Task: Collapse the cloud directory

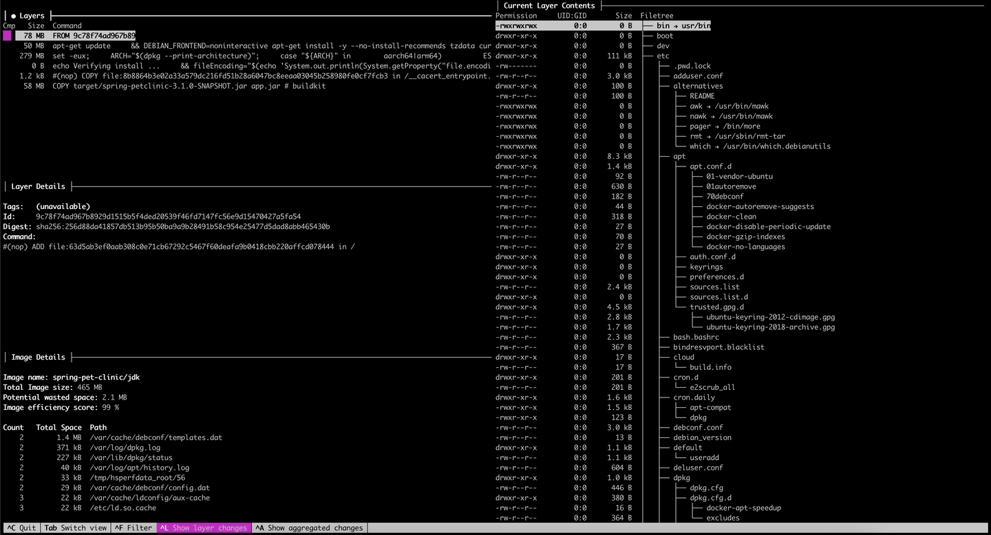Action: 683,357
